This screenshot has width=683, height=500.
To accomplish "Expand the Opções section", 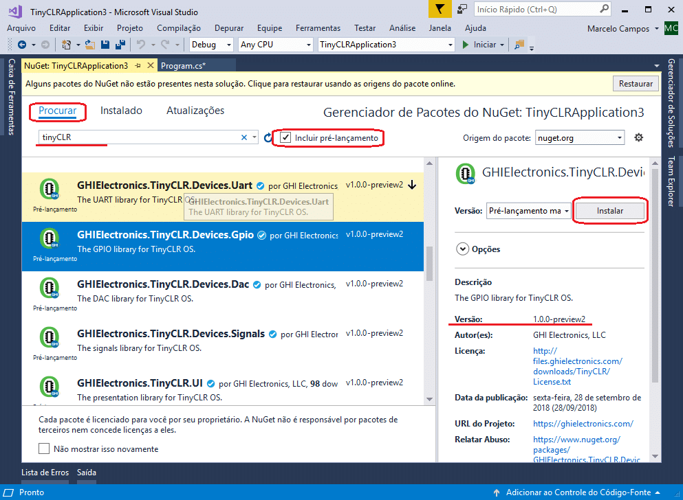I will (x=462, y=249).
